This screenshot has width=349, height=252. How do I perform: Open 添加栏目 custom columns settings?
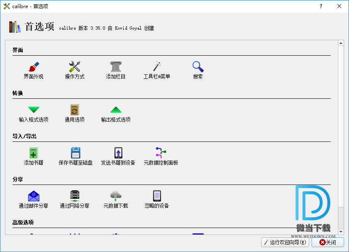[x=116, y=70]
